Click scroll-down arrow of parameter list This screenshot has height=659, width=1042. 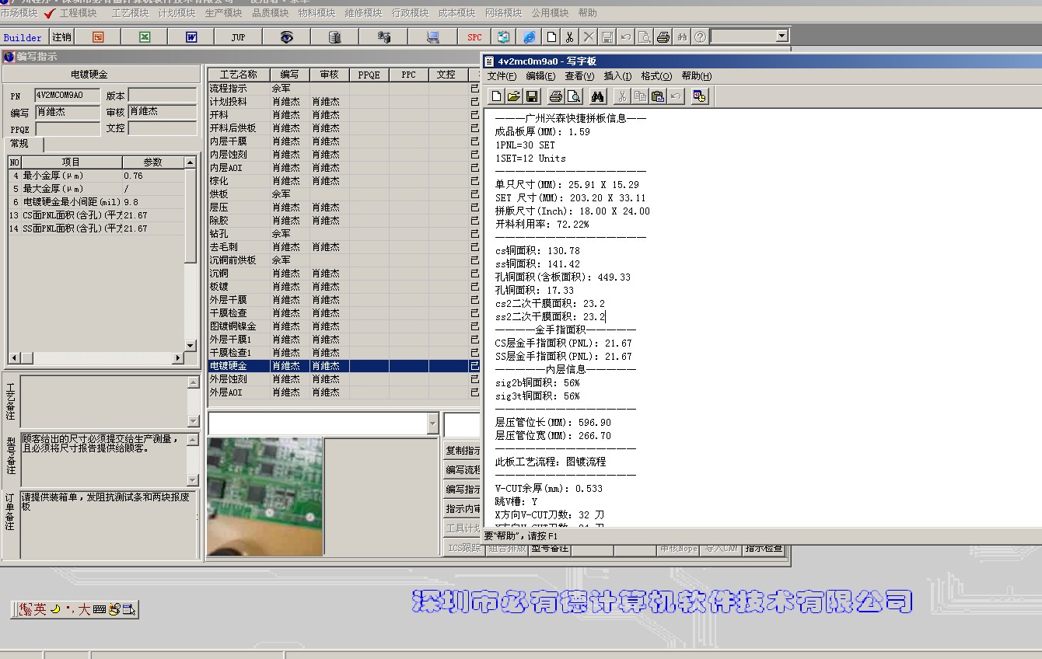(191, 346)
